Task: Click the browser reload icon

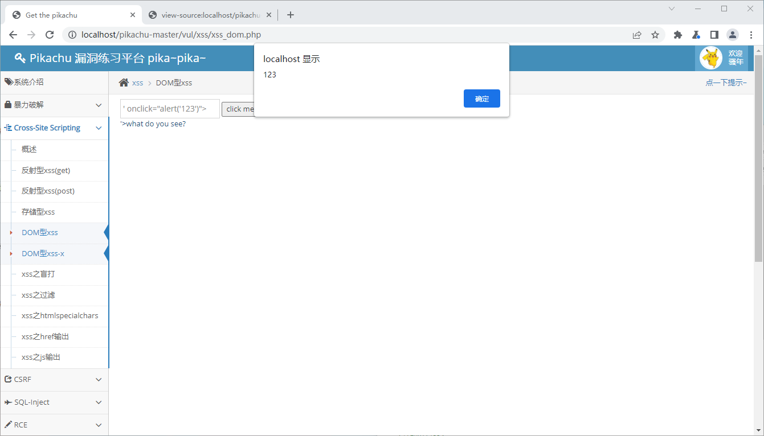Action: [50, 35]
